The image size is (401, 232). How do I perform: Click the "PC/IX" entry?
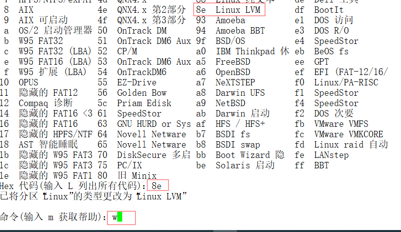click(130, 165)
